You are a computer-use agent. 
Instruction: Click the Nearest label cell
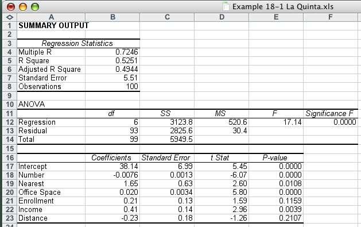[51, 184]
